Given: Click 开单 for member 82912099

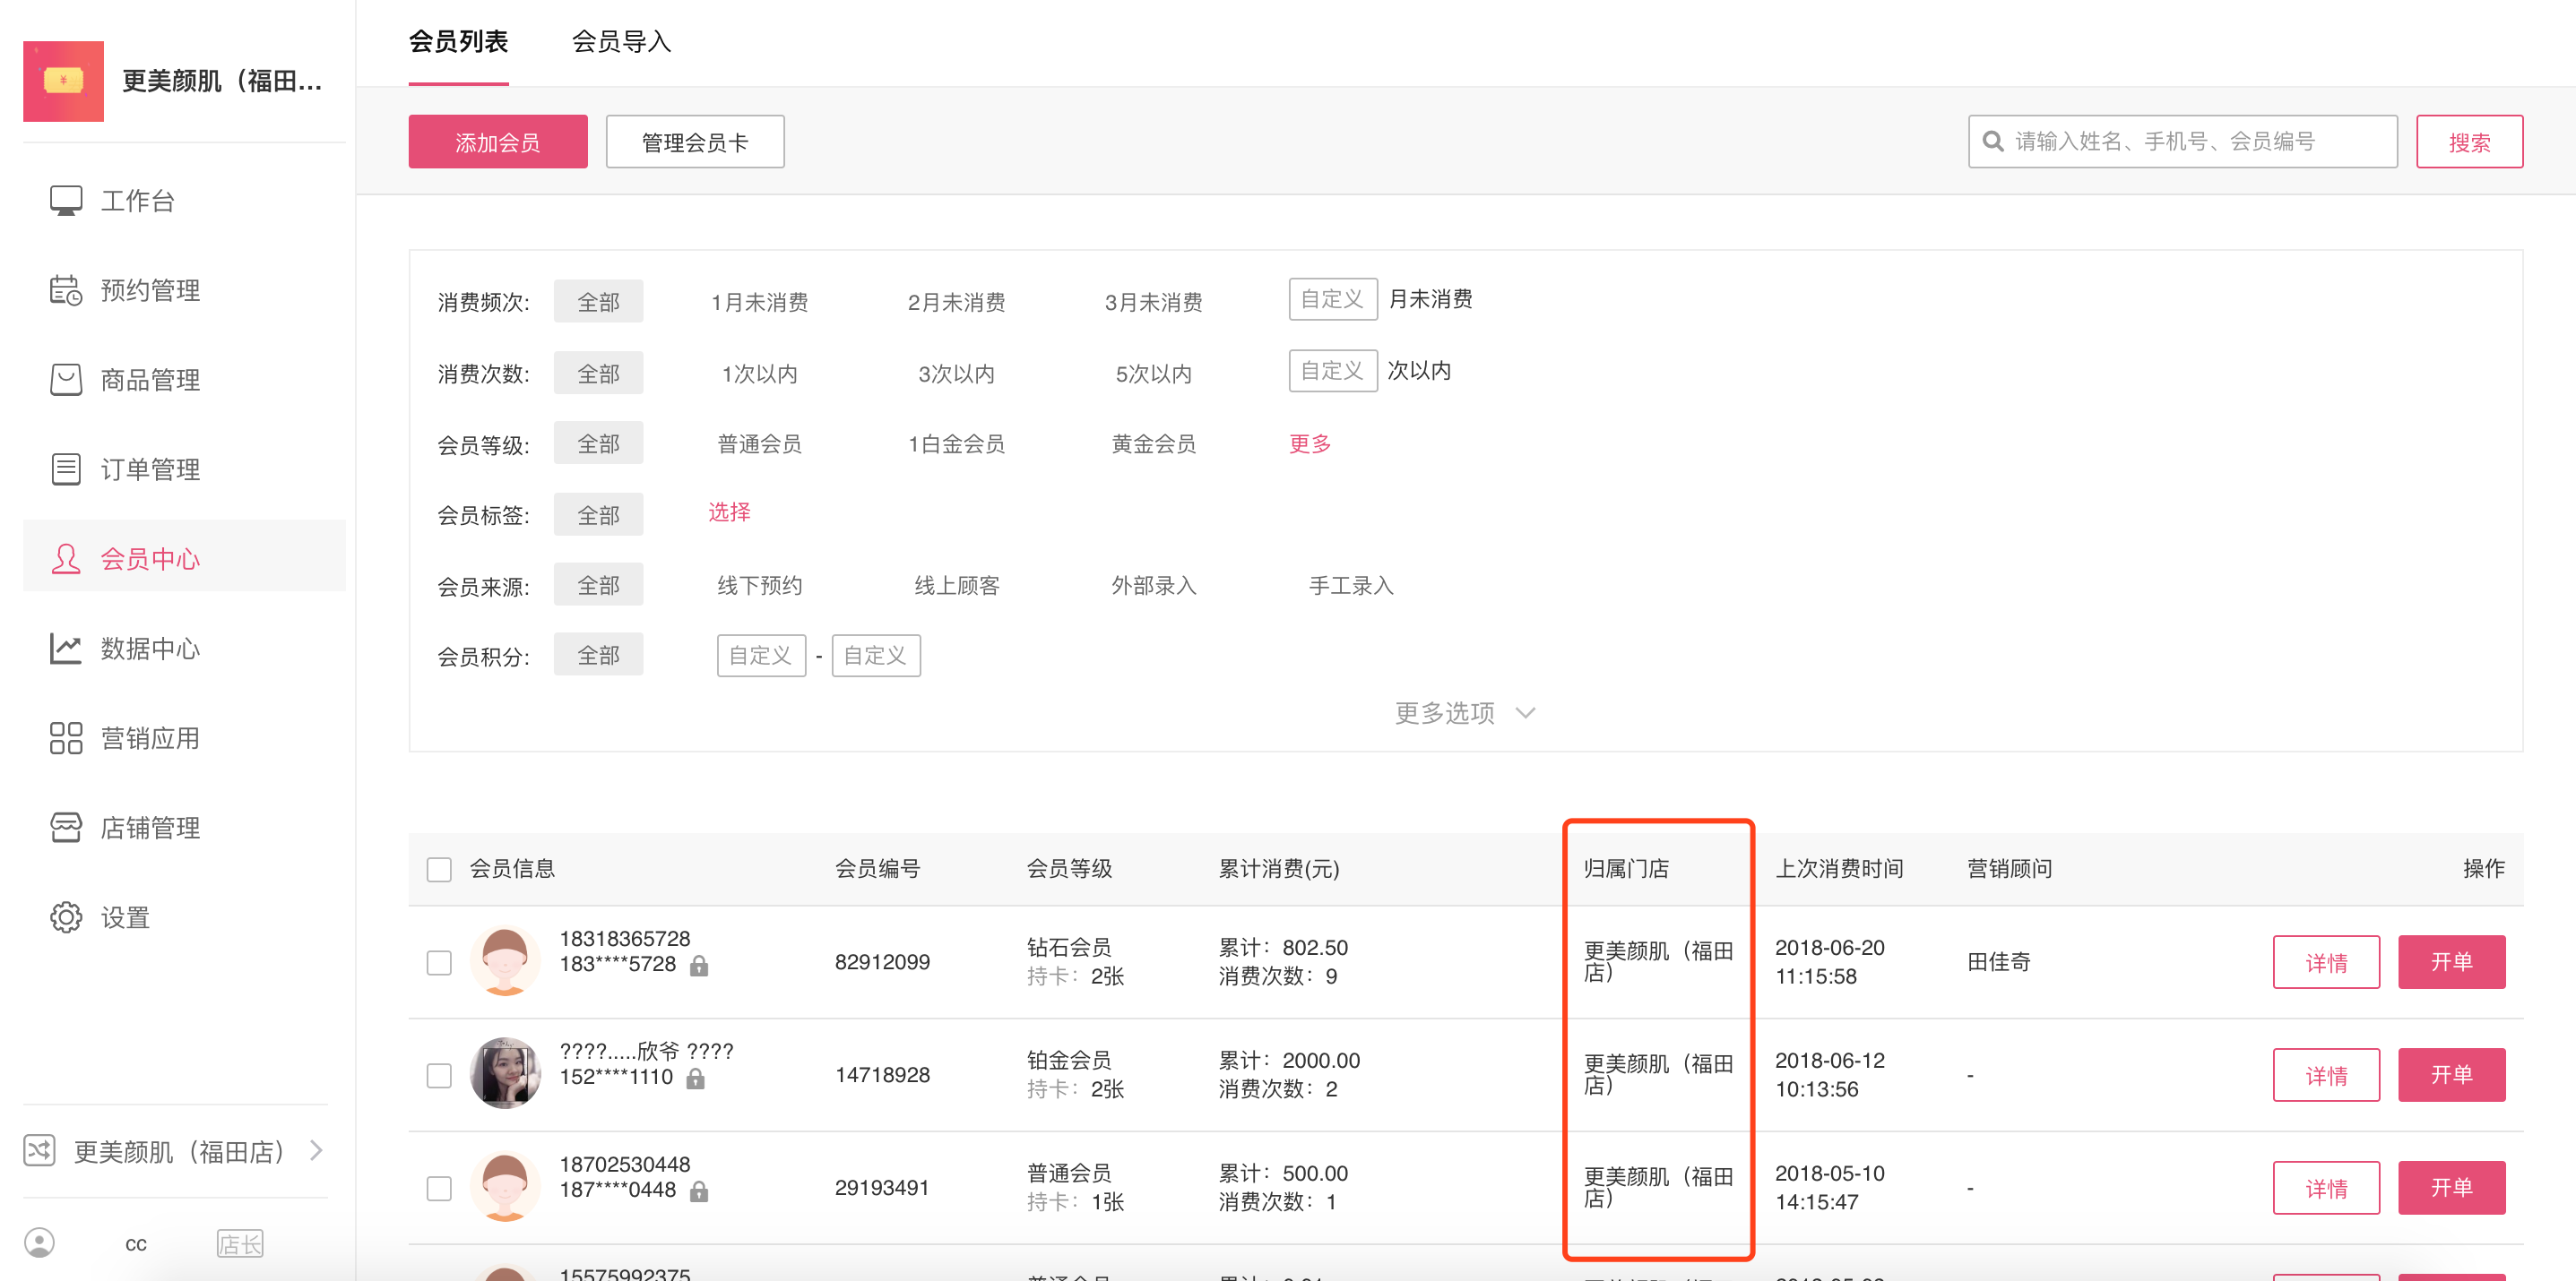Looking at the screenshot, I should click(2452, 962).
